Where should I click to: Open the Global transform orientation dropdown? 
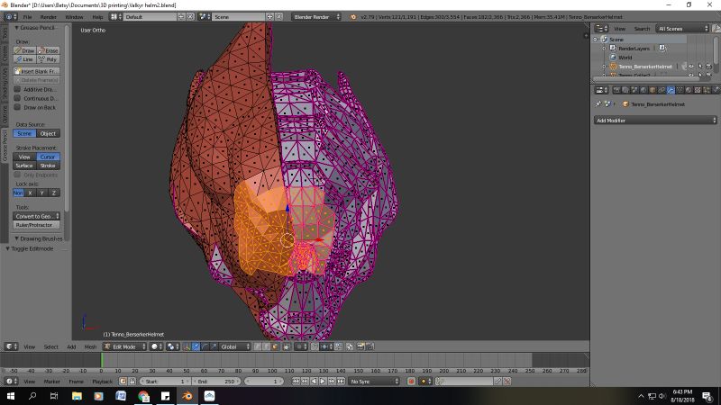234,346
